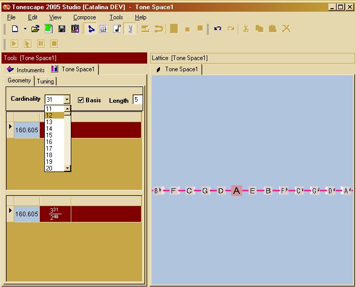Viewport: 356px width, 287px height.
Task: Click the Delete X icon
Action: pos(286,28)
